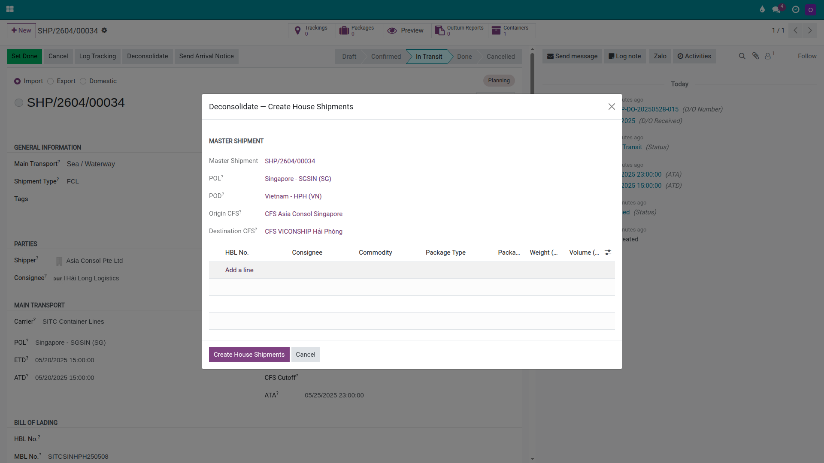Viewport: 824px width, 463px height.
Task: Click the paperclip attachments icon
Action: click(x=756, y=56)
